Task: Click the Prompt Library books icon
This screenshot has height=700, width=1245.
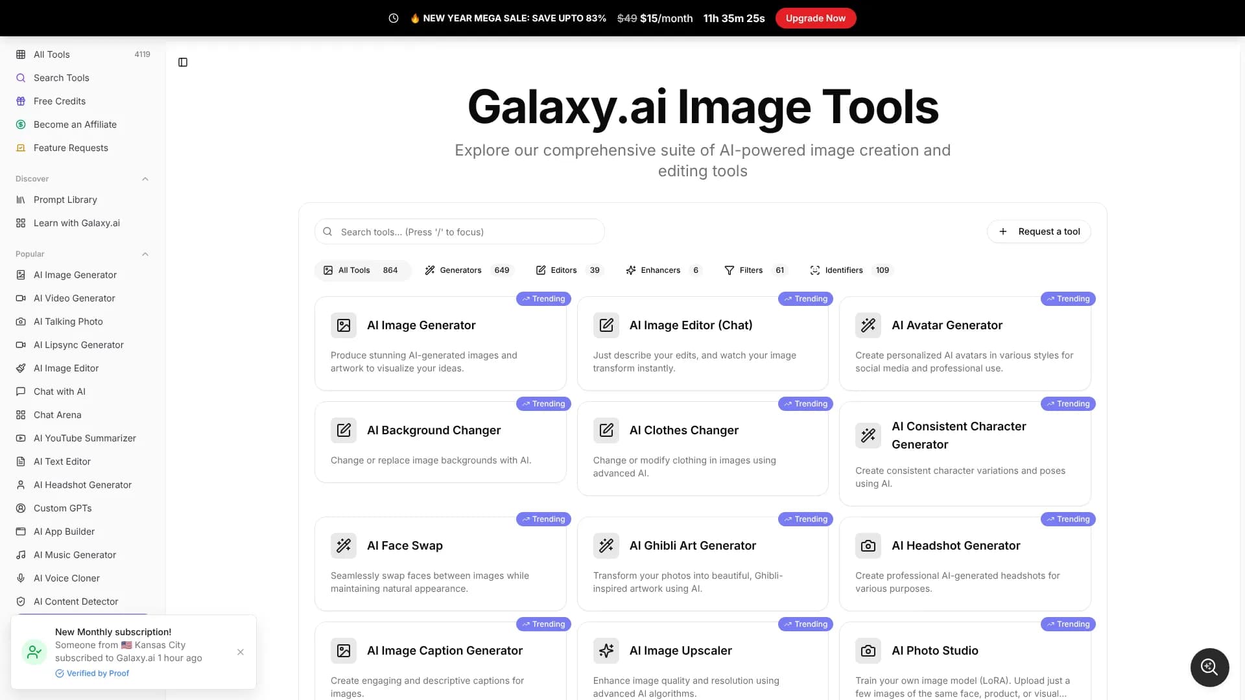Action: (21, 200)
